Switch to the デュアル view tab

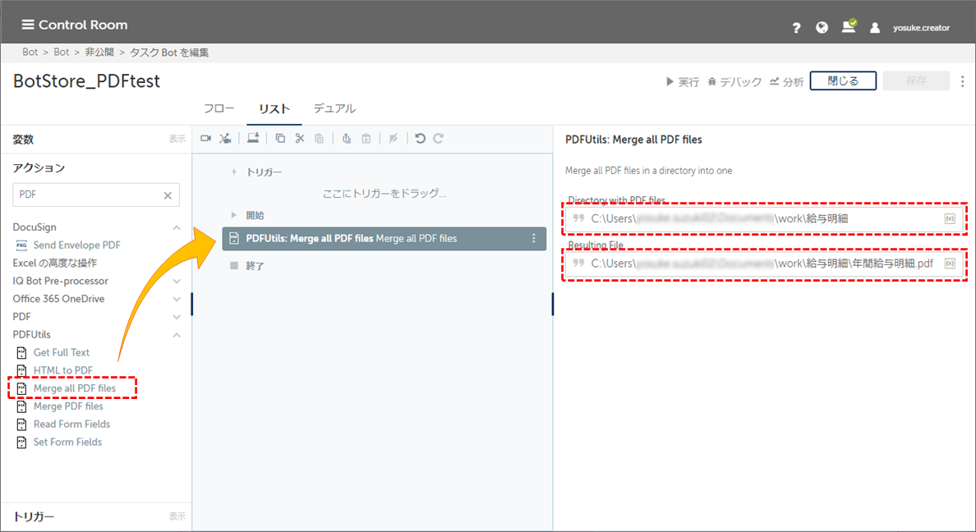334,108
